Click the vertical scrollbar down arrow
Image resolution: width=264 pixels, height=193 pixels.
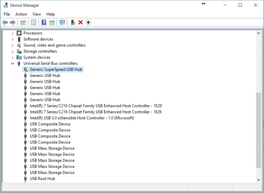(x=258, y=180)
